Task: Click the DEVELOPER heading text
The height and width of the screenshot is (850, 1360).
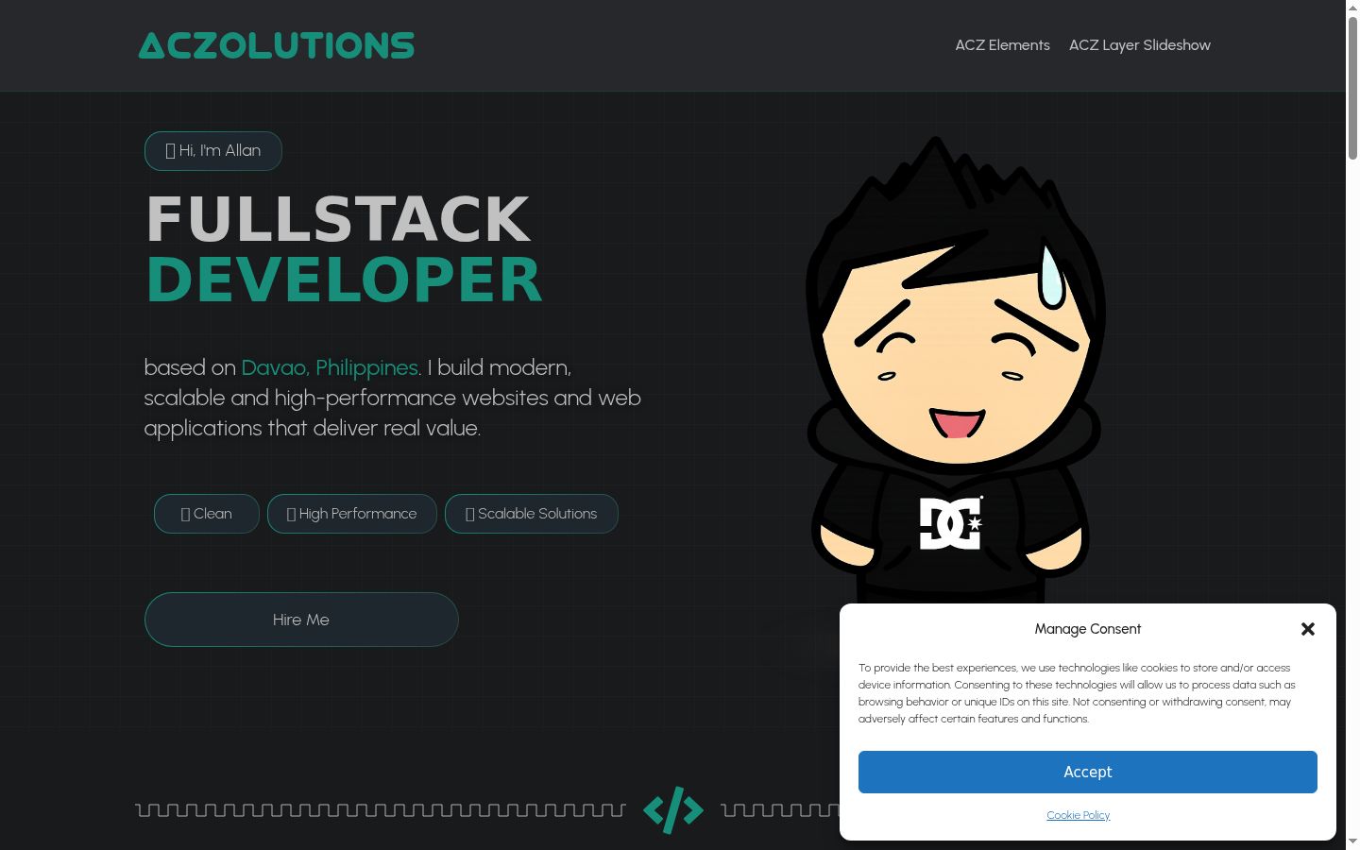Action: 345,280
